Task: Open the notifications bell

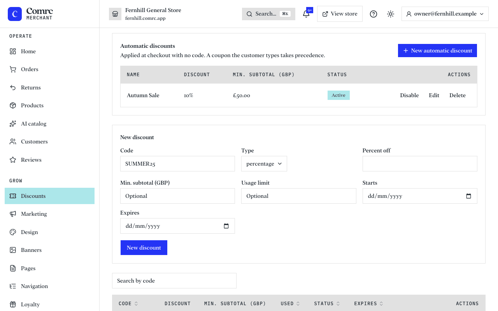Action: click(306, 14)
